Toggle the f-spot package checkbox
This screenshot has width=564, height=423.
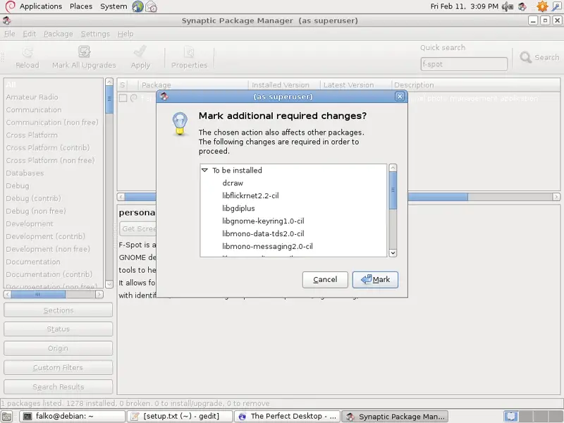click(x=123, y=98)
